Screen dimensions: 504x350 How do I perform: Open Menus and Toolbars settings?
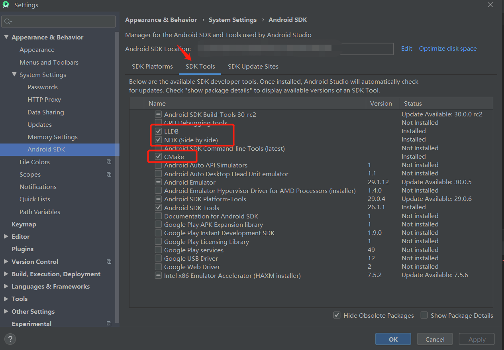[49, 62]
